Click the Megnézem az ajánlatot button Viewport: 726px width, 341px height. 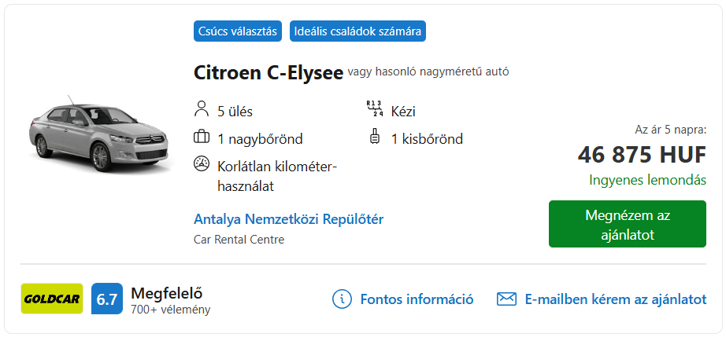tap(628, 224)
